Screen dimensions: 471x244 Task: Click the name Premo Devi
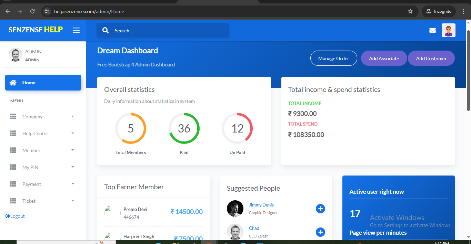point(135,209)
